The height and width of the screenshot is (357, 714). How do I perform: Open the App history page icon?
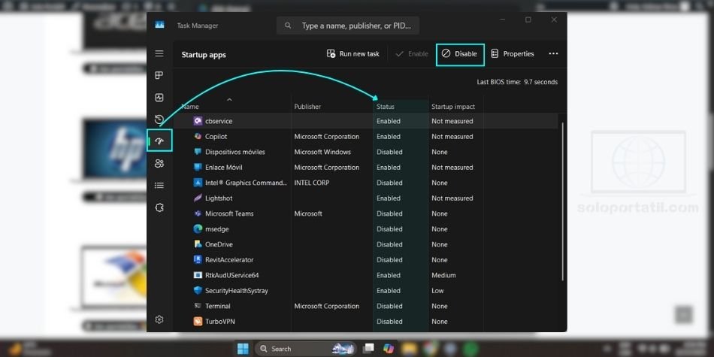tap(159, 120)
